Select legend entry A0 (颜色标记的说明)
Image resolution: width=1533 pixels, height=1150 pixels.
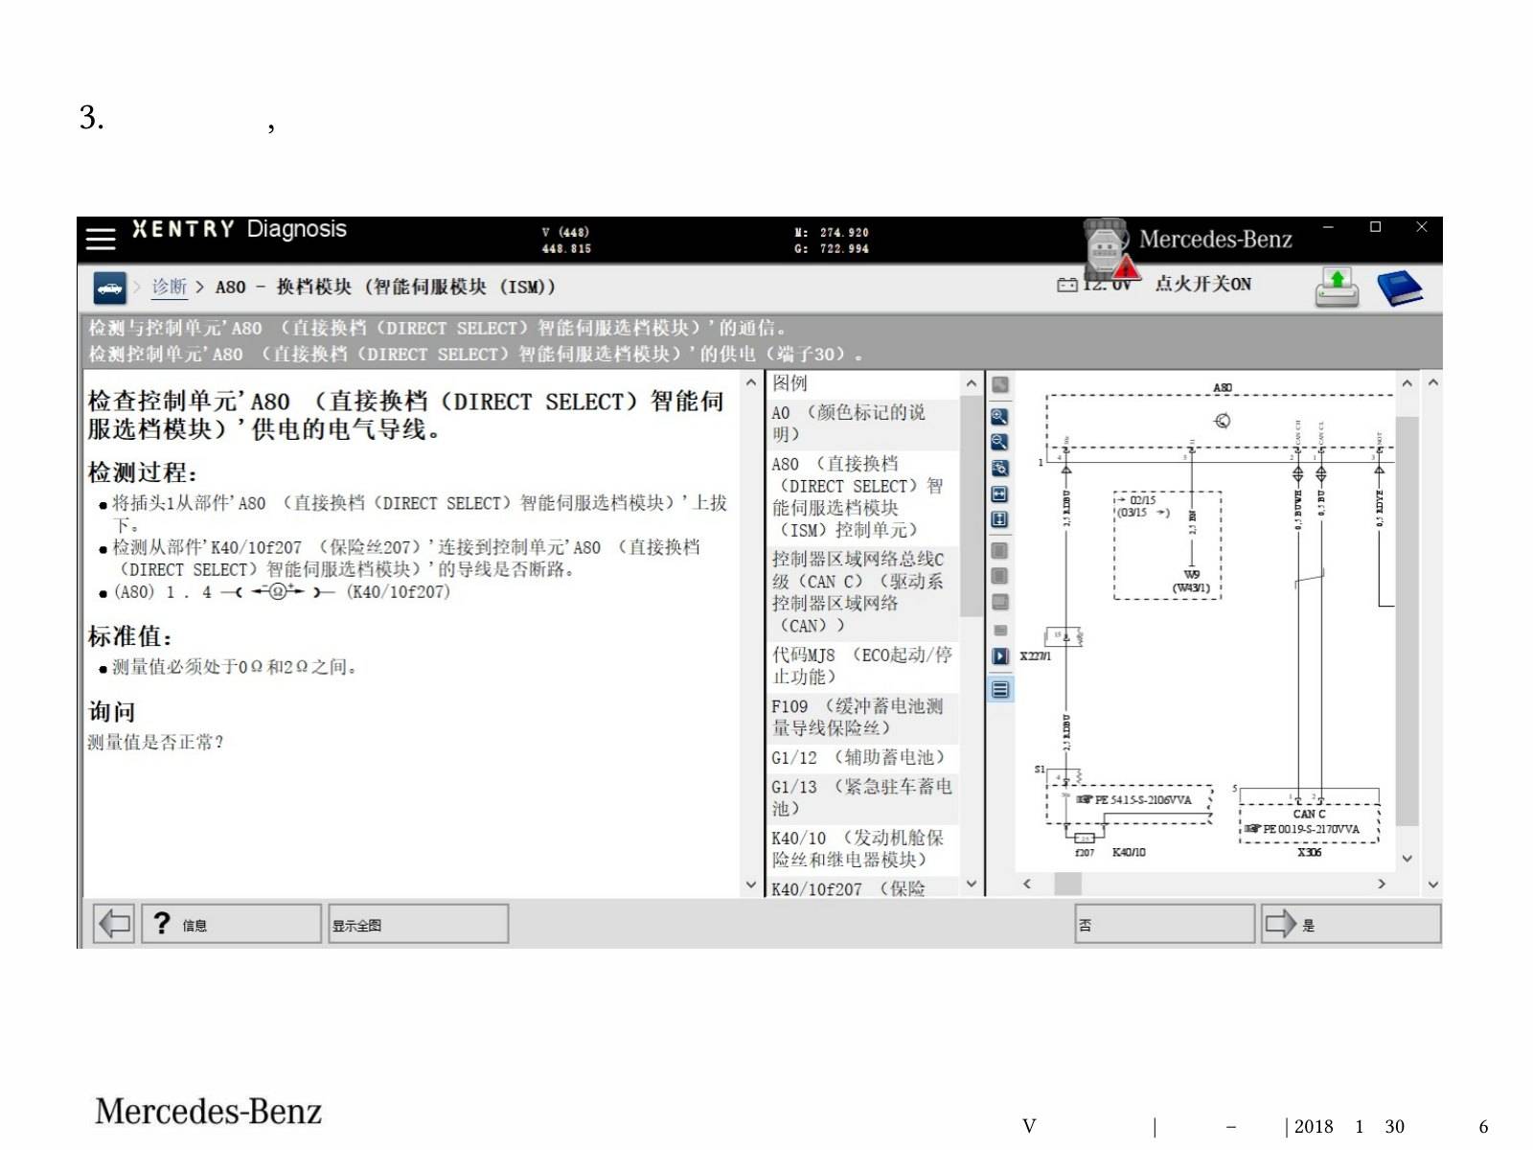click(x=864, y=424)
